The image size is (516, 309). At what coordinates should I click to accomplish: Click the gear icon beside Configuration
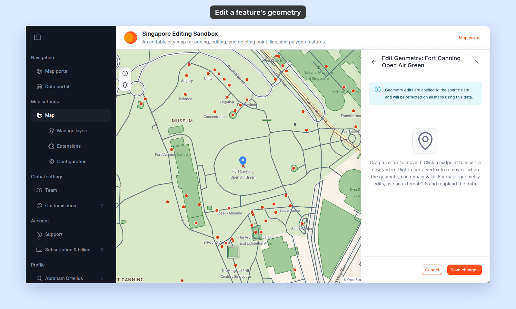point(51,162)
